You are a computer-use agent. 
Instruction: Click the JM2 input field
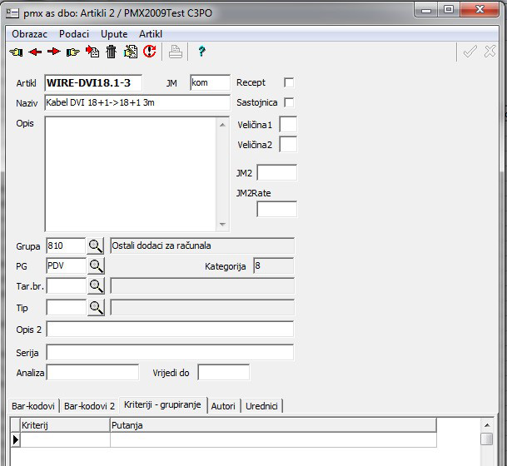[276, 172]
